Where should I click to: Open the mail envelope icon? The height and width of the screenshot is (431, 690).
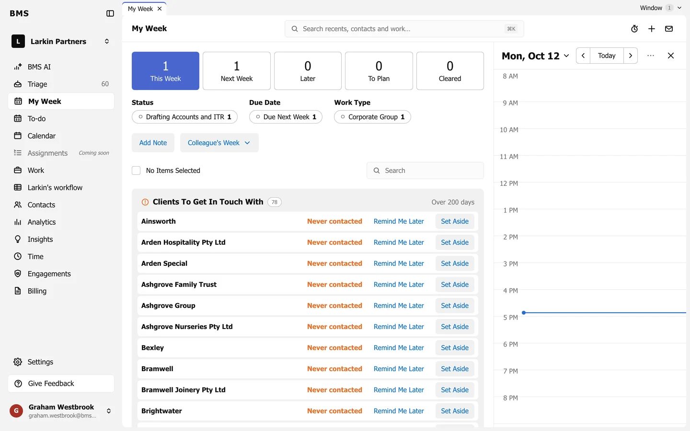click(x=669, y=29)
